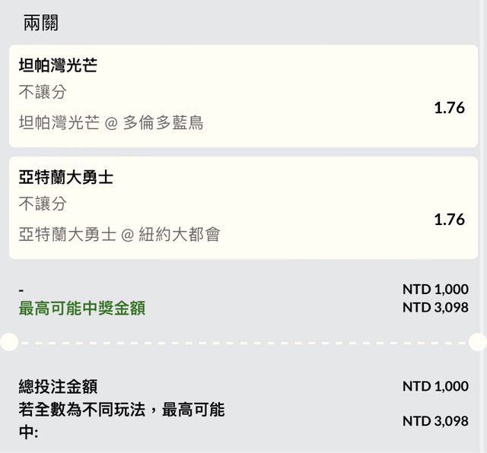Click the 1.76 odds for 坦帕灣光芒
Screen dimensions: 487x453
click(x=449, y=108)
